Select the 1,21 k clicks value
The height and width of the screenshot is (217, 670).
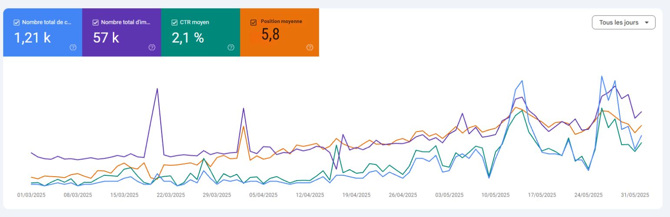33,38
